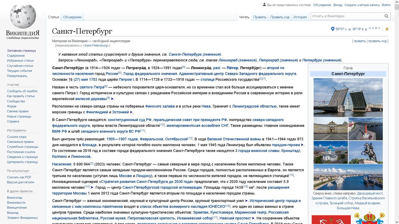Screen dimensions: 399x224
Task: Open 'Ссылки сюда' tools link
Action: point(17,137)
